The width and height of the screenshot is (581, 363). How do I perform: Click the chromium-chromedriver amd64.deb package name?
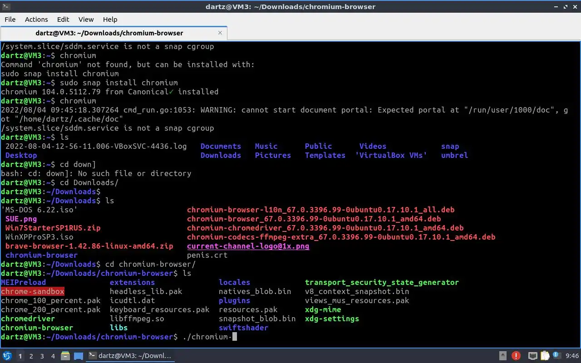coord(325,228)
